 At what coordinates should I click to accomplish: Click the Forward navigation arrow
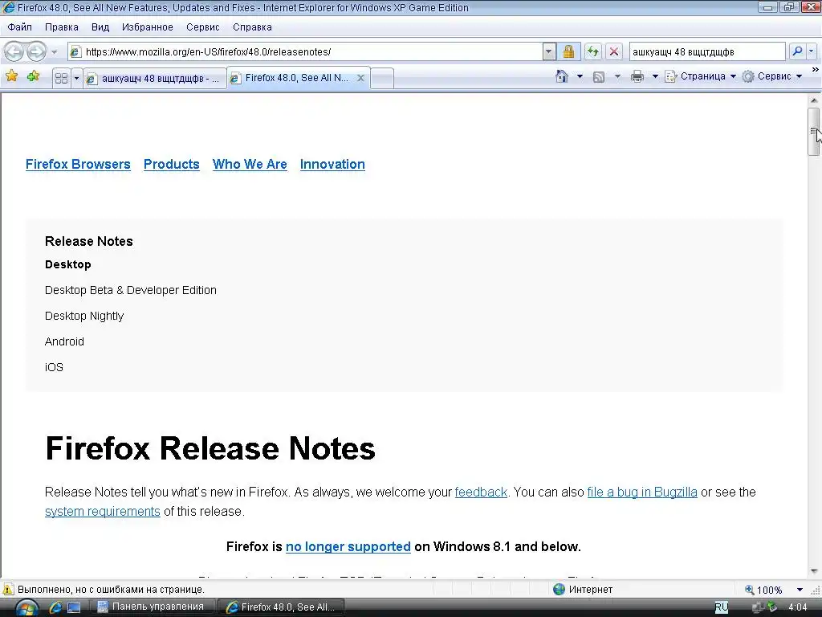(x=36, y=51)
